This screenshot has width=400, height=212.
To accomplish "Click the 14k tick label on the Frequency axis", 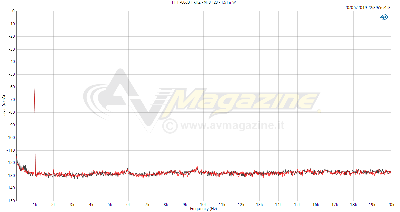I will (x=278, y=205).
